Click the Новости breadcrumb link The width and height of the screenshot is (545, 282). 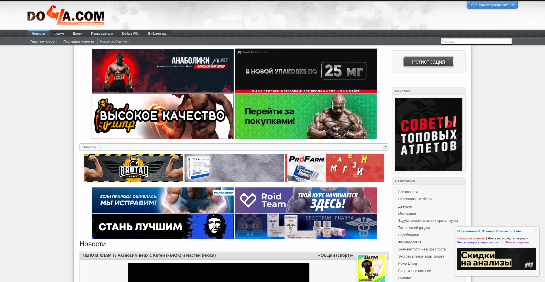pos(89,147)
